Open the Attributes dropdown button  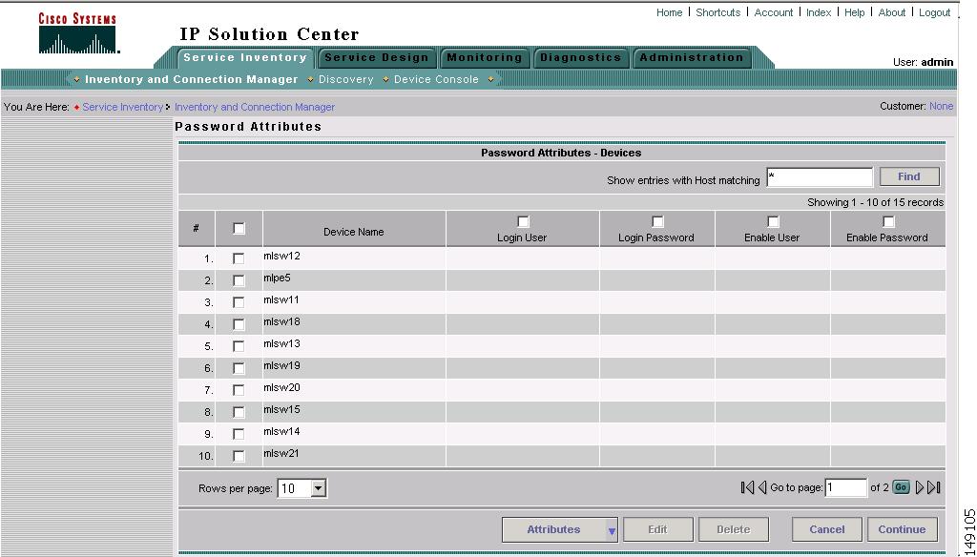[559, 529]
